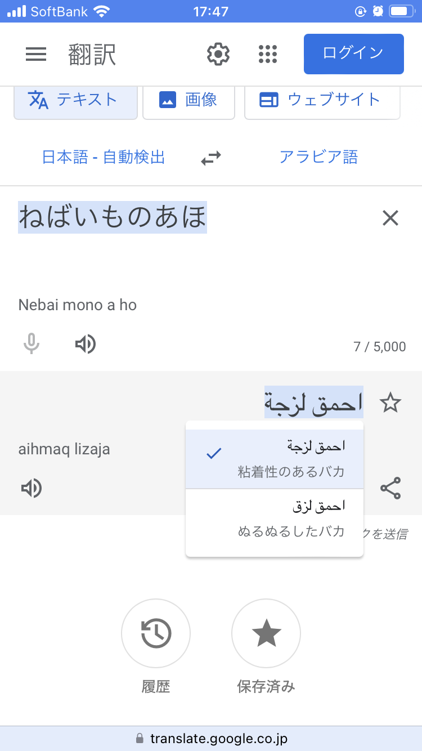The height and width of the screenshot is (751, 422).
Task: Listen to the Japanese source text
Action: 86,343
